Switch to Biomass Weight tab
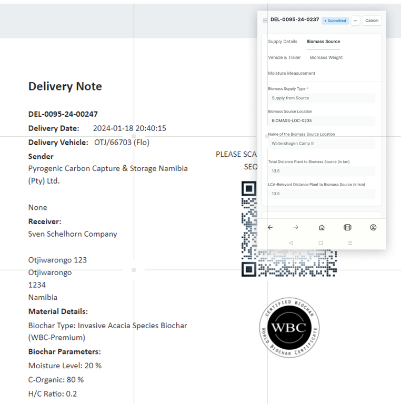This screenshot has width=401, height=404. (x=326, y=57)
